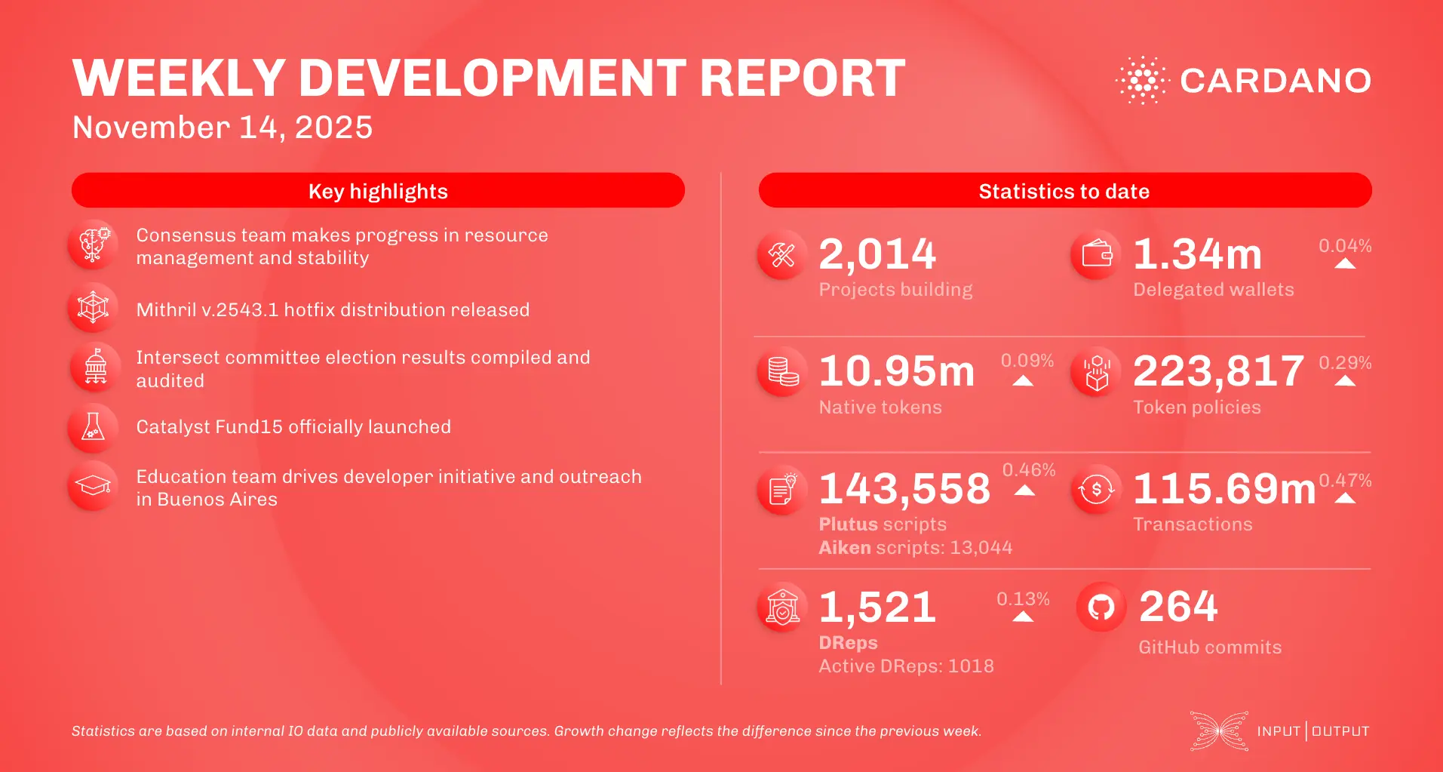Switch to the Key highlights tab
This screenshot has width=1443, height=772.
point(377,191)
